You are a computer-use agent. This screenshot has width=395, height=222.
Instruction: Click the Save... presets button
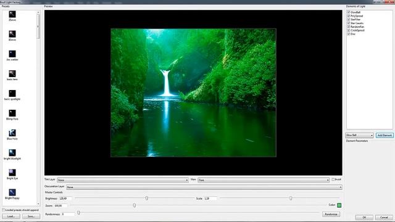(x=31, y=216)
